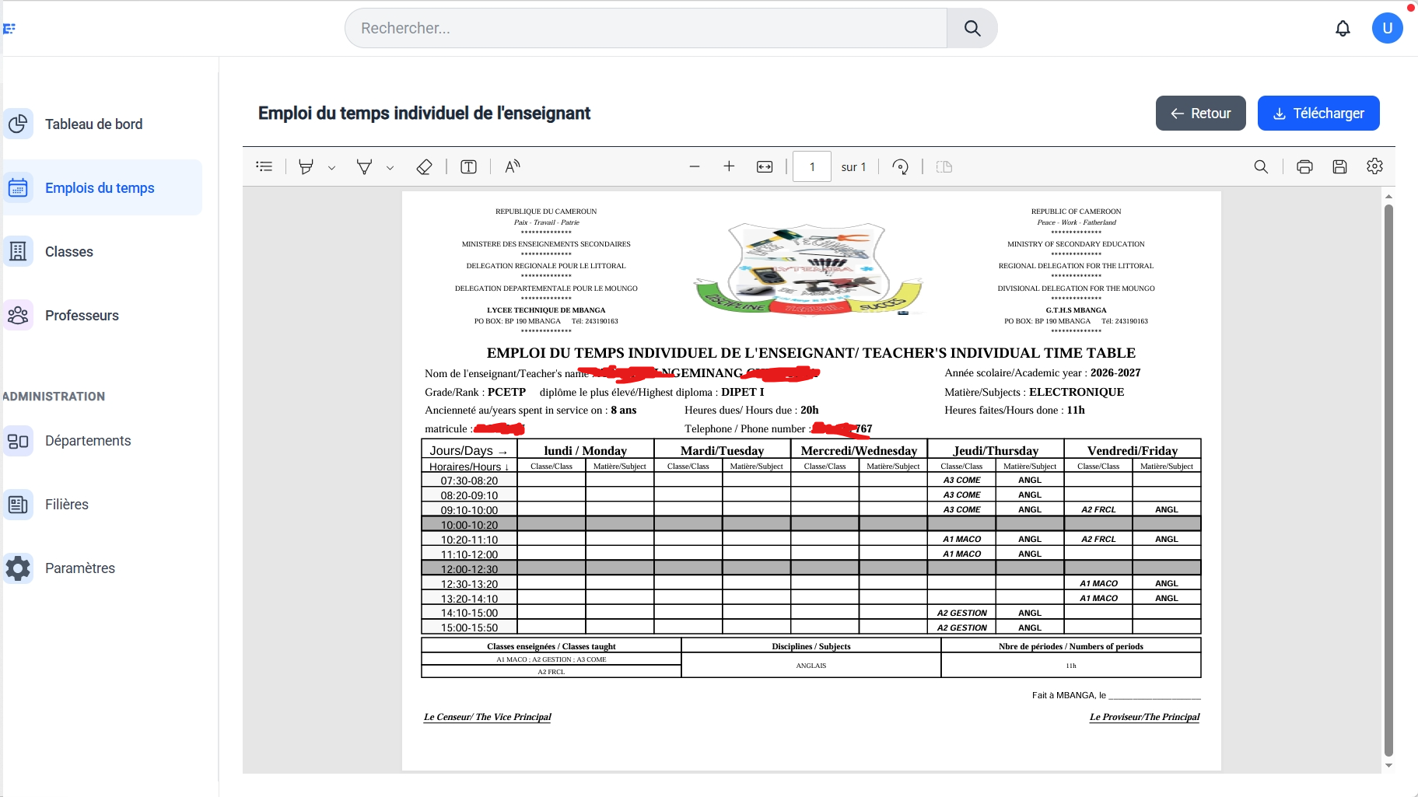This screenshot has height=797, width=1418.
Task: Start the read aloud tool
Action: point(512,166)
